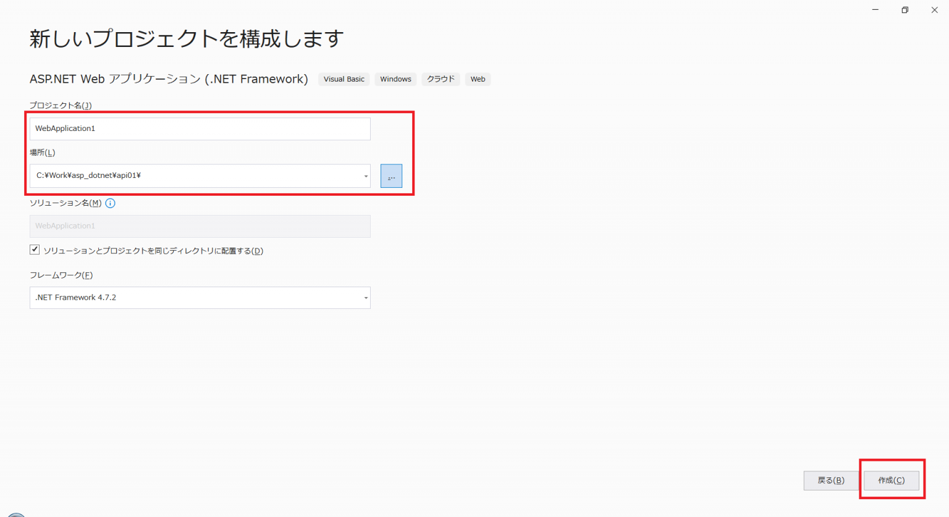Restore down the dialog window
Image resolution: width=949 pixels, height=517 pixels.
coord(905,10)
